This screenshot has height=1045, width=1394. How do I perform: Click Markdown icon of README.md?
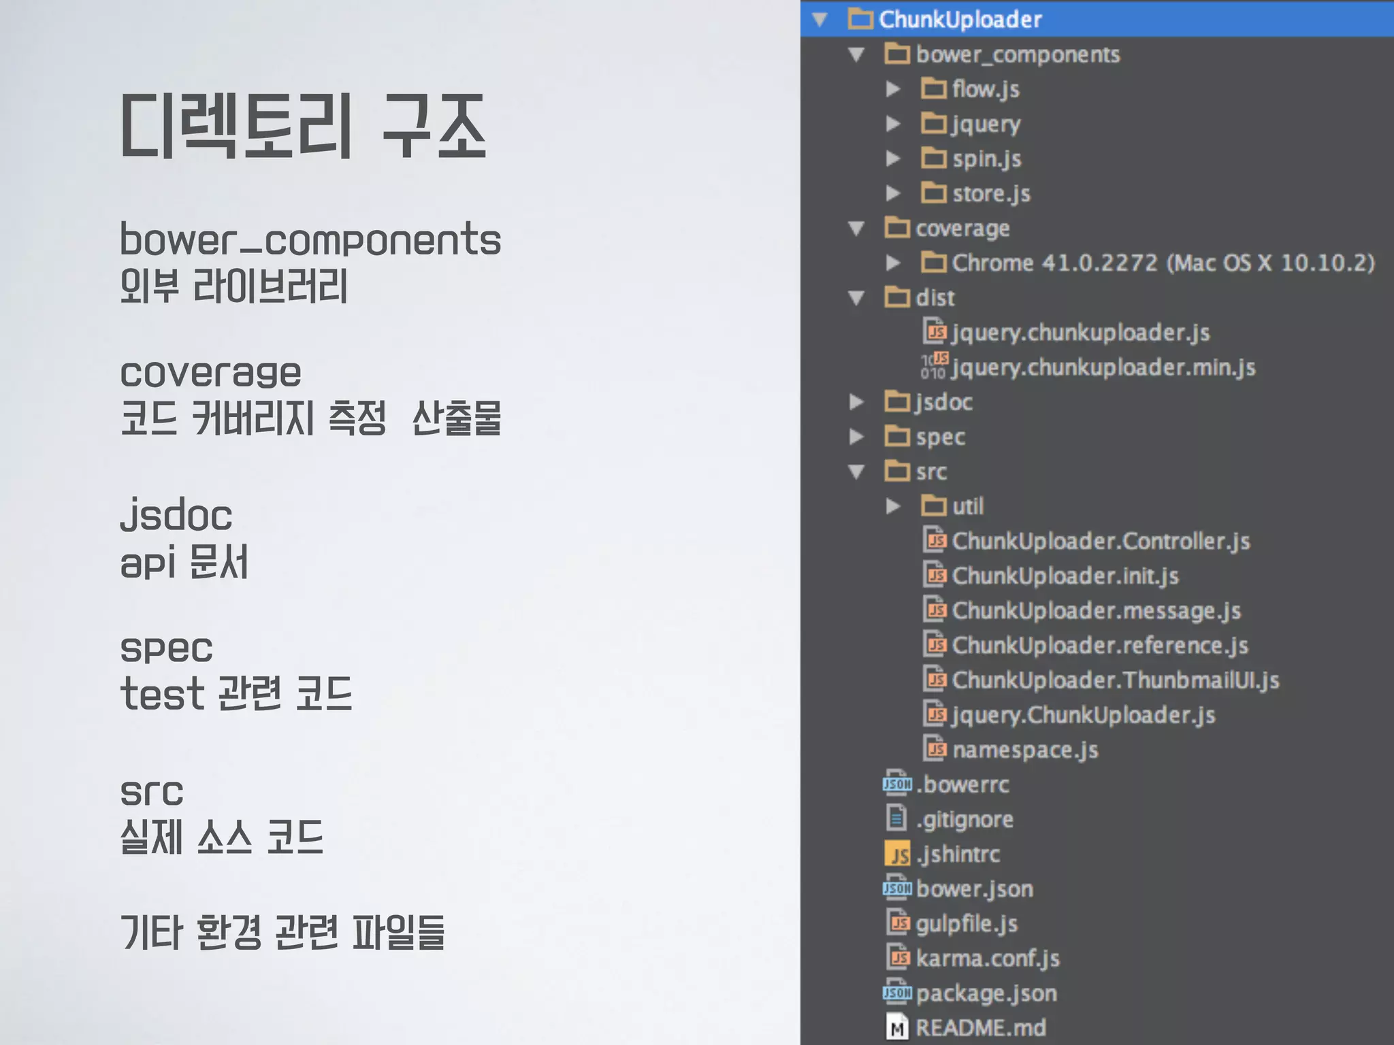(x=897, y=1027)
